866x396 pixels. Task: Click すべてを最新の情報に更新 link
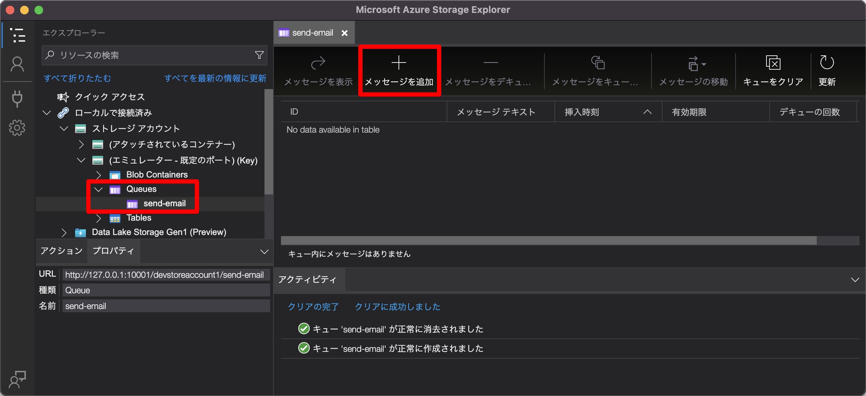[x=215, y=78]
